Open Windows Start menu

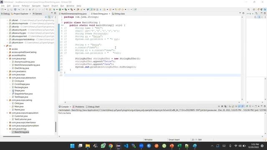72,146
